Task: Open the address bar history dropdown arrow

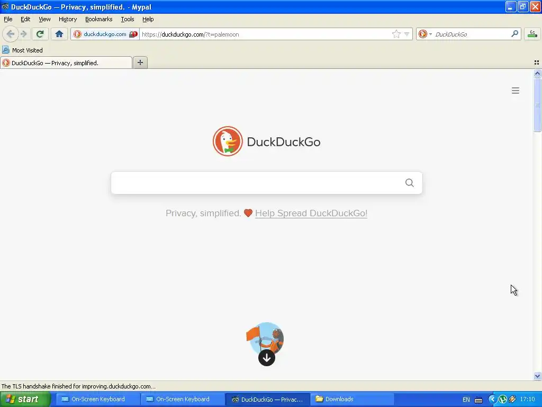Action: coord(407,34)
